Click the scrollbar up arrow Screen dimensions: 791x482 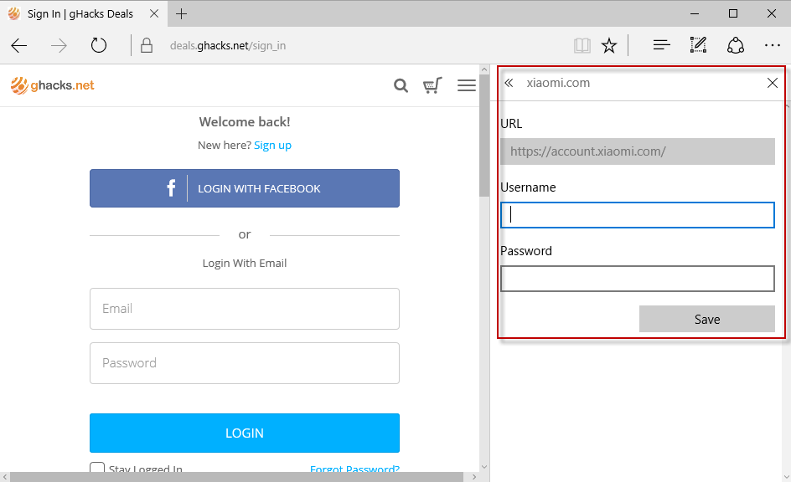484,69
